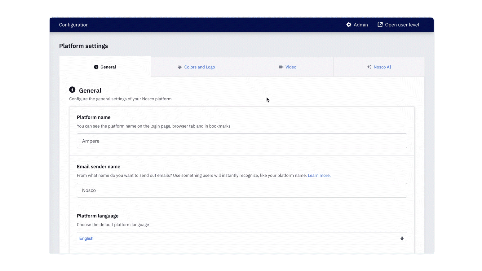Click the paint bucket icon on Colors and Logo tab

180,67
